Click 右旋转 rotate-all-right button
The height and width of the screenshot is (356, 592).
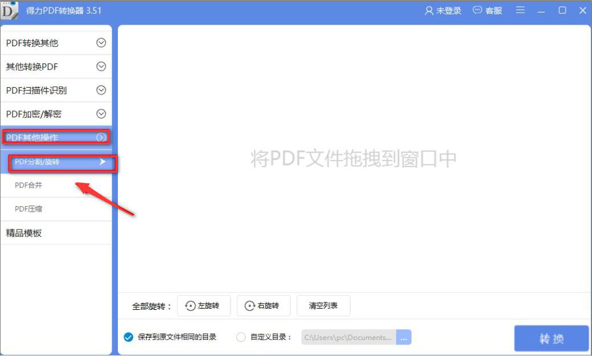coord(264,305)
